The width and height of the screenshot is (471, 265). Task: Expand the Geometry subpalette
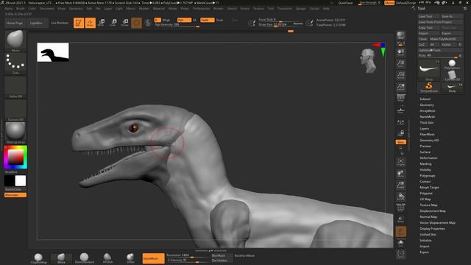pos(427,105)
